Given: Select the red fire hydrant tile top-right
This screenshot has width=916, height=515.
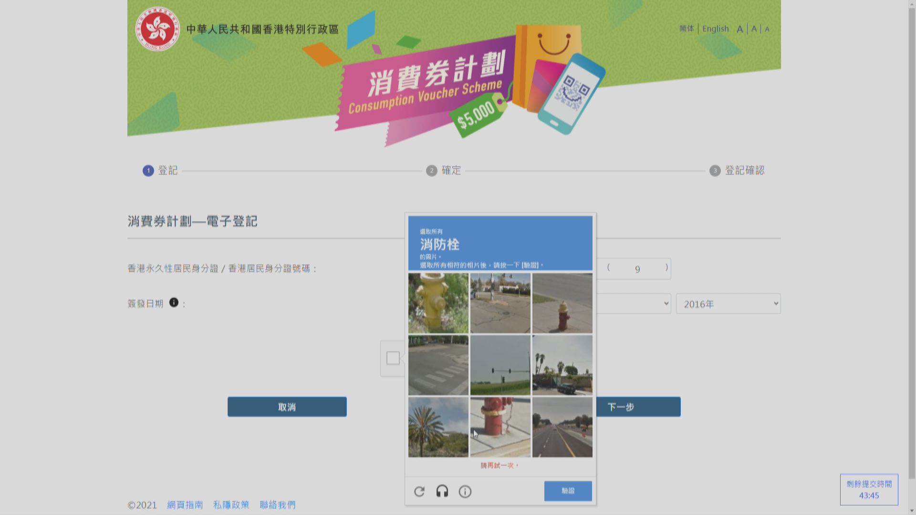Looking at the screenshot, I should point(562,303).
